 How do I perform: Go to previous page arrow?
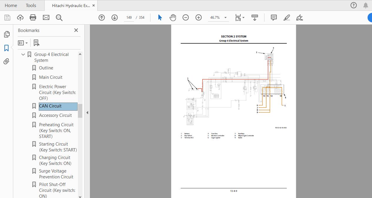coord(102,18)
